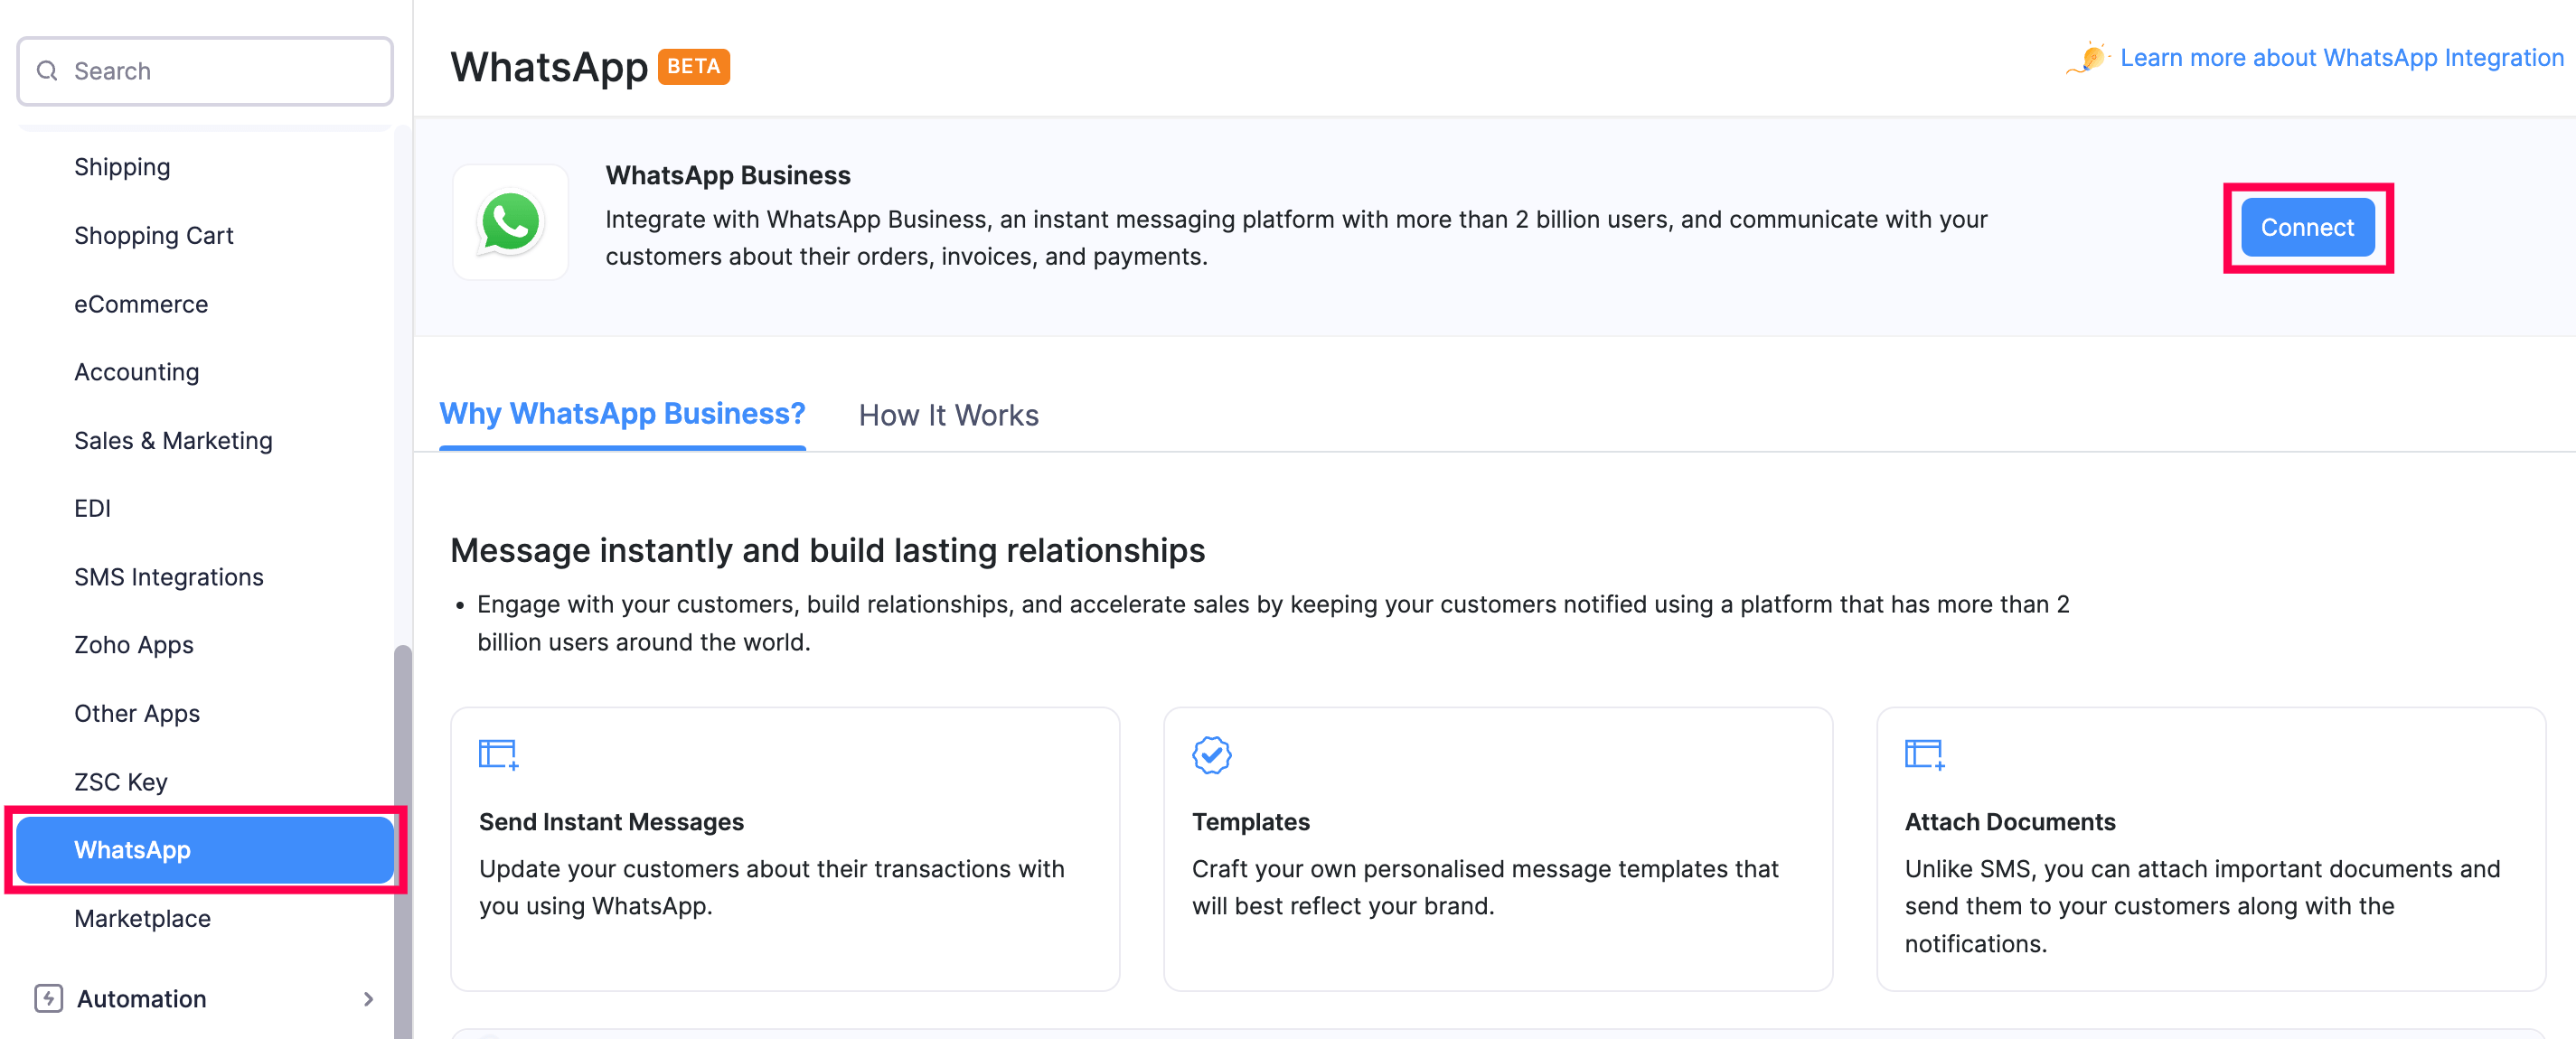Click the Send Instant Messages card title
The width and height of the screenshot is (2576, 1039).
(611, 821)
